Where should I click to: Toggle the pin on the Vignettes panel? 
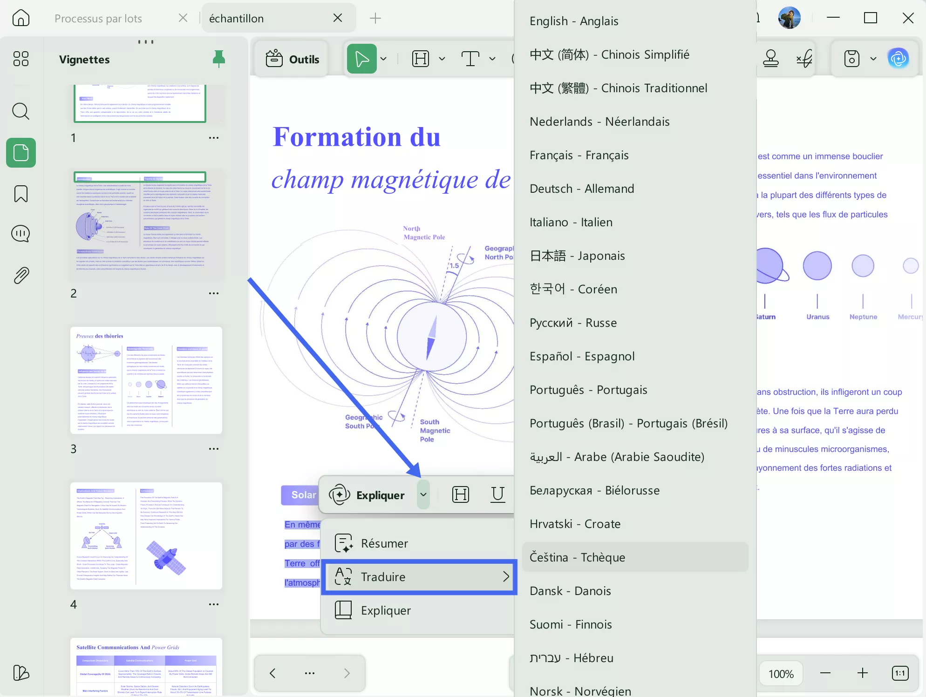click(x=218, y=59)
